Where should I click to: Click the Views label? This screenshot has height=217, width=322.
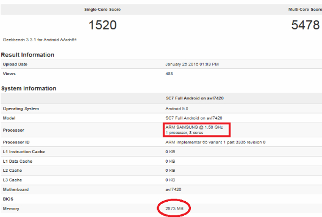pyautogui.click(x=9, y=74)
